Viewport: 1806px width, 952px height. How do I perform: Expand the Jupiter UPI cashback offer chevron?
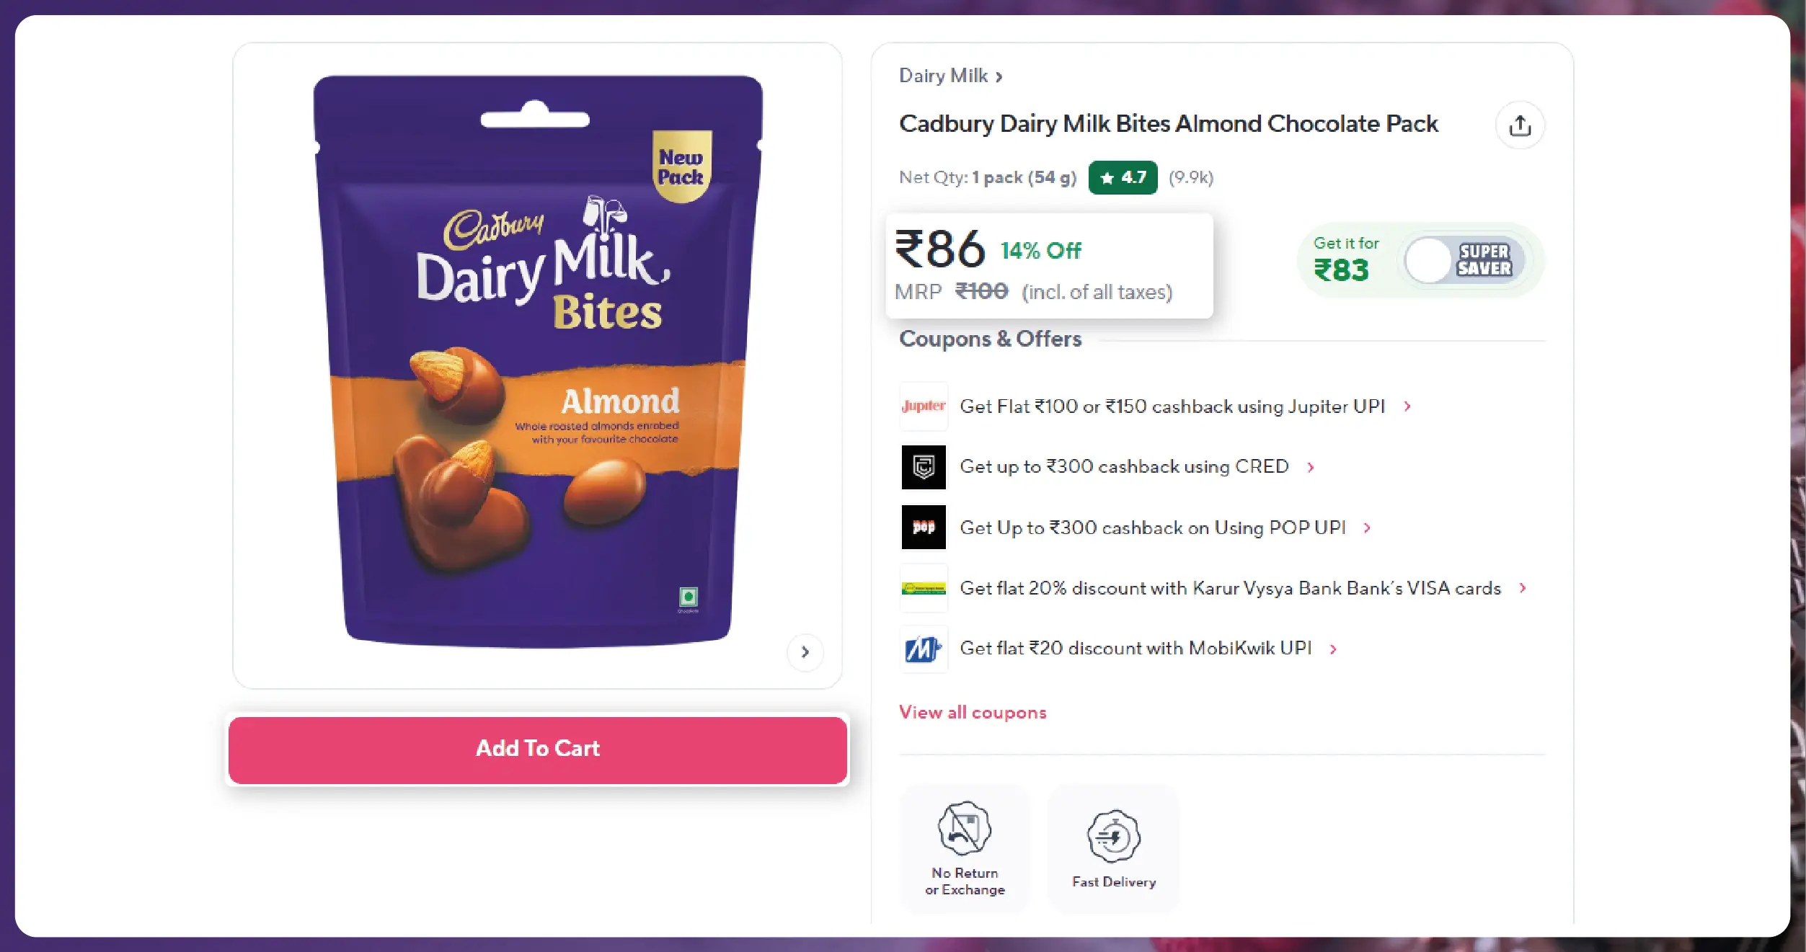point(1407,406)
